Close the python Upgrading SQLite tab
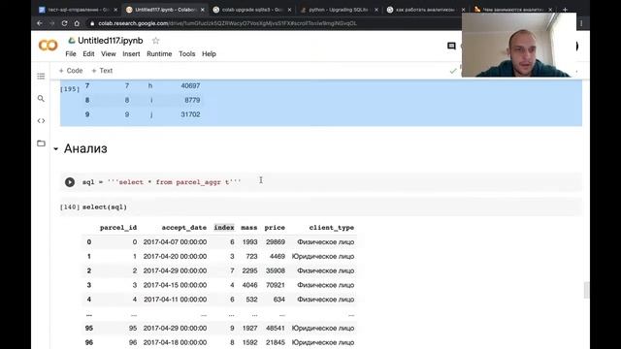The image size is (621, 349). [x=376, y=10]
